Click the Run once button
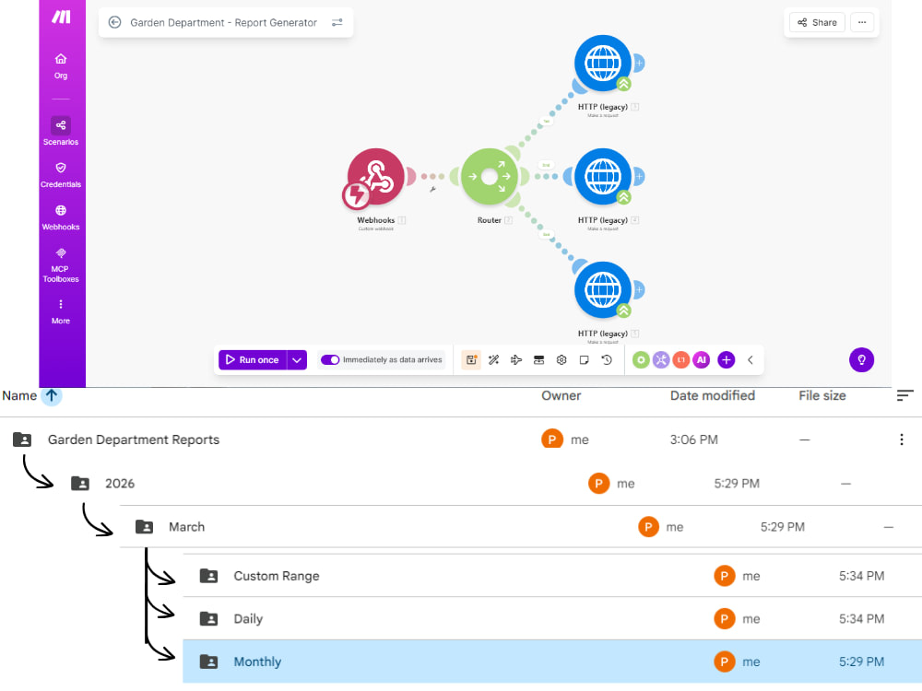This screenshot has height=691, width=922. click(x=253, y=359)
